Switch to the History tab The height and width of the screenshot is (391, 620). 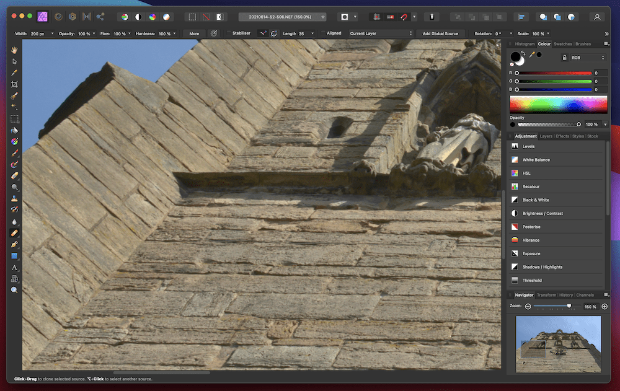(x=567, y=295)
